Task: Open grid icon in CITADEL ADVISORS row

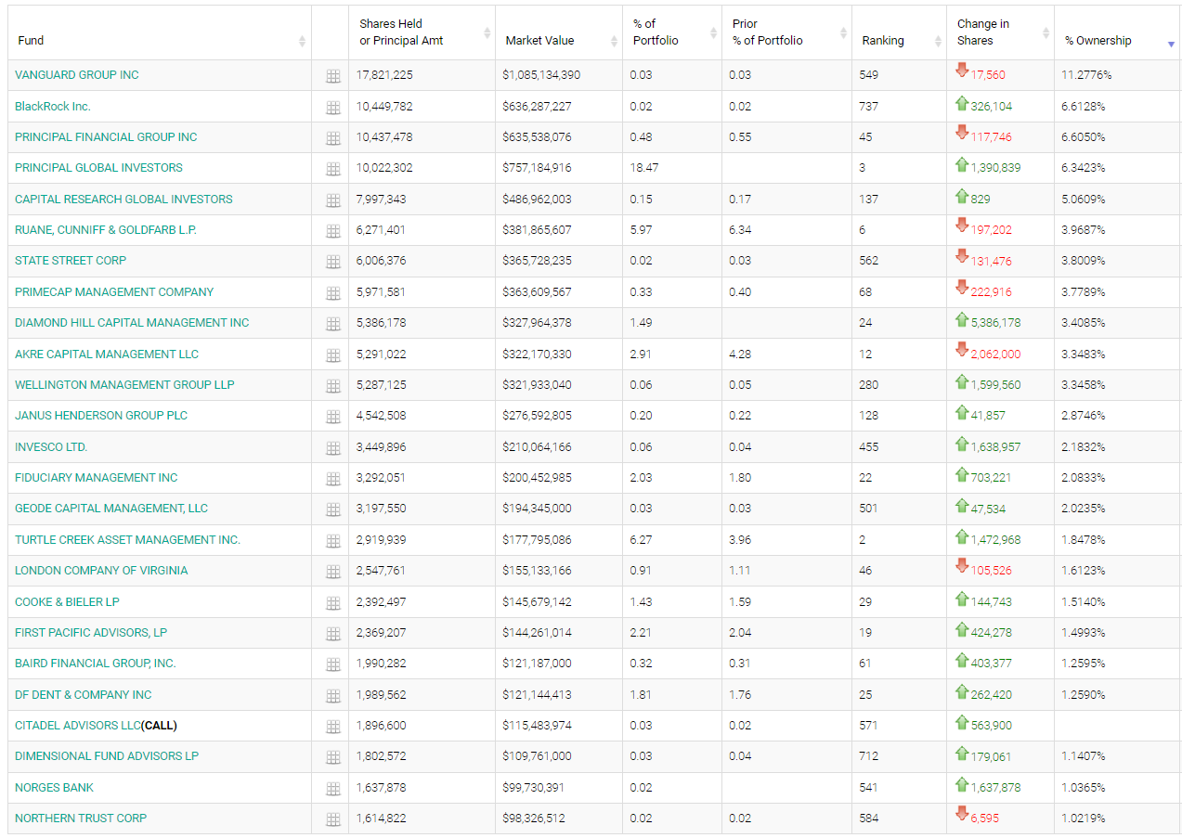Action: [x=333, y=727]
